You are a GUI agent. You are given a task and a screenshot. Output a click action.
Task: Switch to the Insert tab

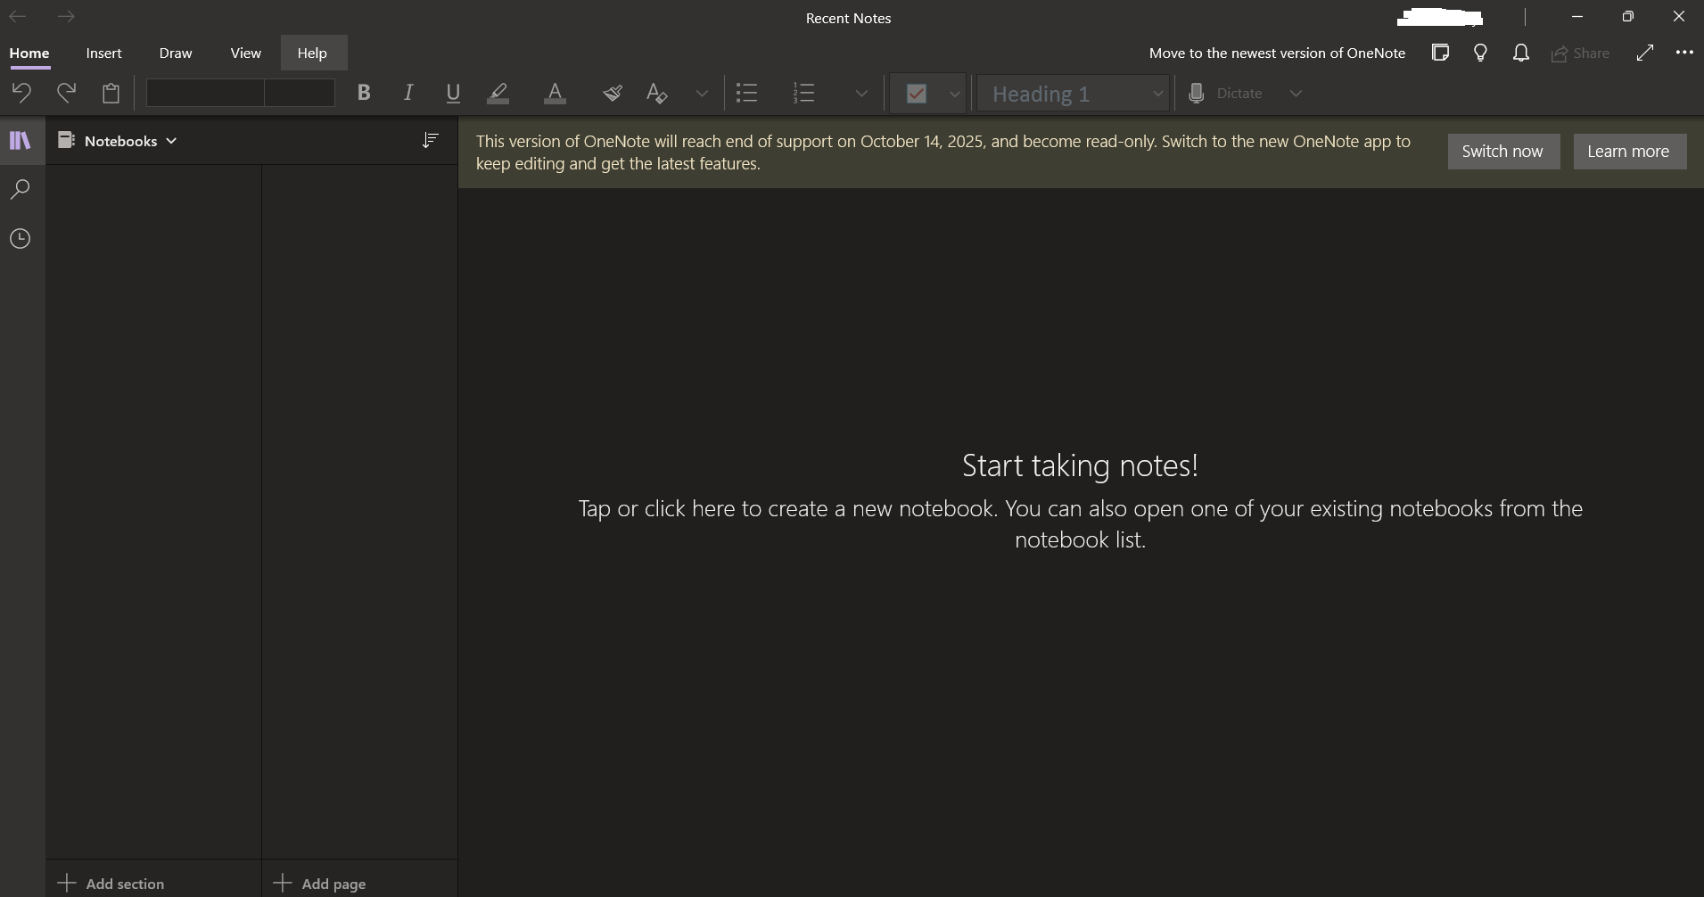click(x=104, y=53)
